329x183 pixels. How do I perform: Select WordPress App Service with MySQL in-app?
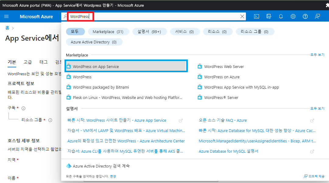coord(242,87)
